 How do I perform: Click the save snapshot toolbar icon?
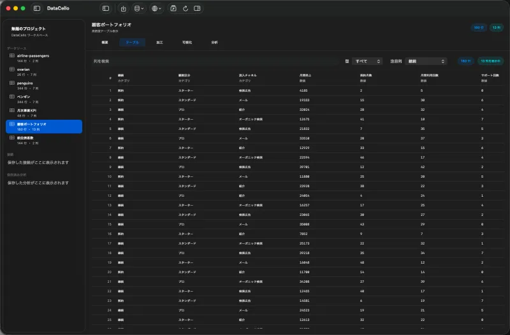tap(173, 8)
